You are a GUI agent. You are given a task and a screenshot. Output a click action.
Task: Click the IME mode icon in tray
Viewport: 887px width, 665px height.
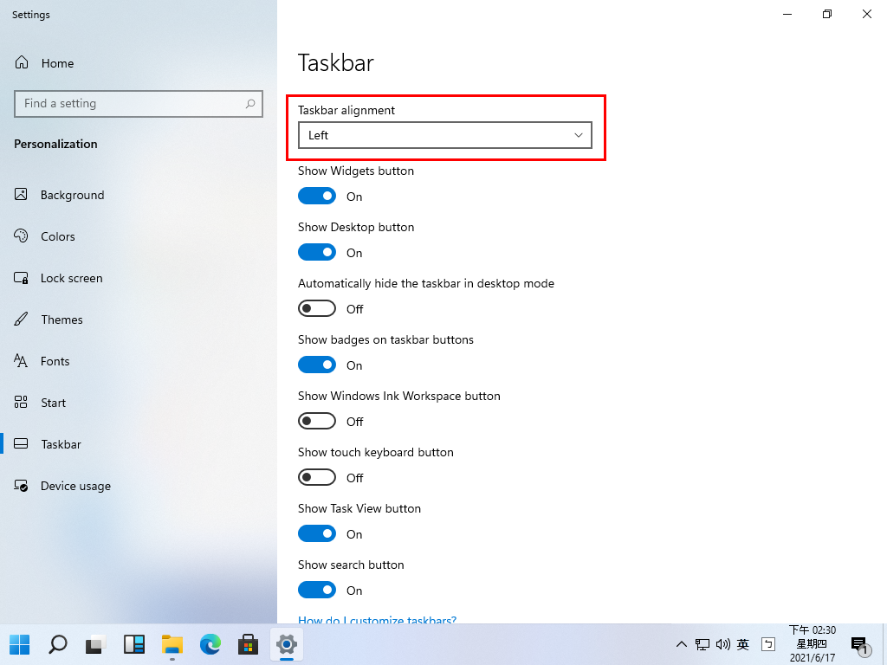[x=768, y=644]
